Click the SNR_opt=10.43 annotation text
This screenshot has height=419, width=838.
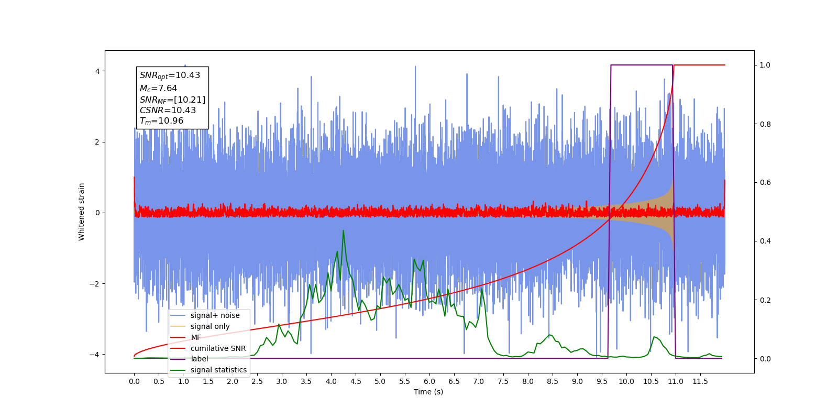170,75
